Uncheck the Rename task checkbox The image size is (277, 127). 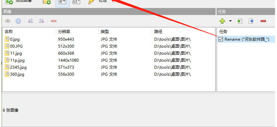(x=221, y=39)
